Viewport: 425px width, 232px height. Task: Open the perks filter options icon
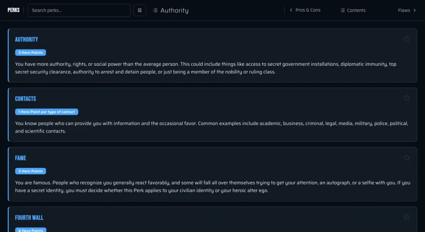[139, 10]
